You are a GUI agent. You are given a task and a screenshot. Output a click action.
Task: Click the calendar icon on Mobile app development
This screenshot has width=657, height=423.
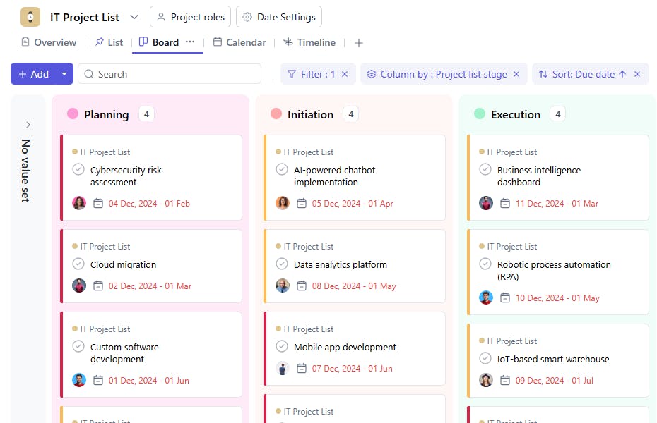(x=302, y=369)
